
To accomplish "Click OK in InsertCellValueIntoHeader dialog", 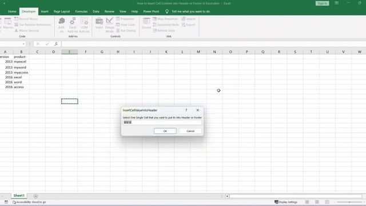I will pos(165,131).
